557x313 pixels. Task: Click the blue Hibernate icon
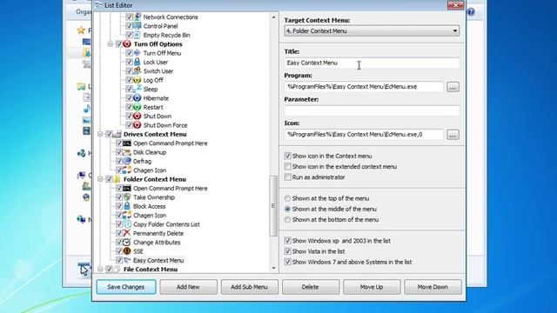coord(138,98)
